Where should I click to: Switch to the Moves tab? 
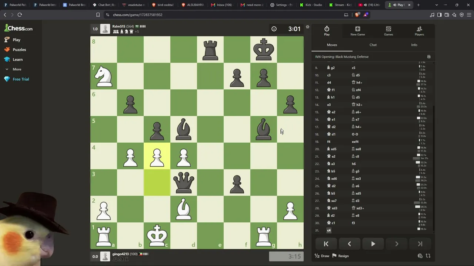click(332, 45)
